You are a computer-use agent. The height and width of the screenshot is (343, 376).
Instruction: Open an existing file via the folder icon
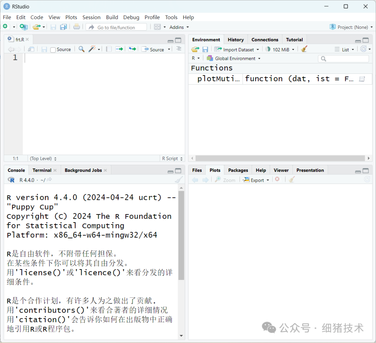[37, 27]
